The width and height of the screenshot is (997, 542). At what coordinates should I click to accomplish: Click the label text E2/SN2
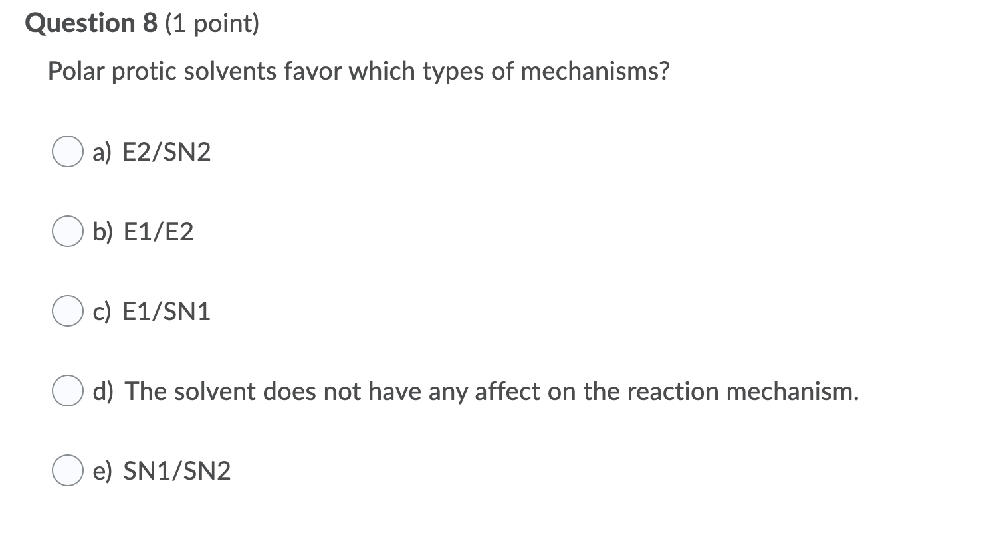coord(166,152)
